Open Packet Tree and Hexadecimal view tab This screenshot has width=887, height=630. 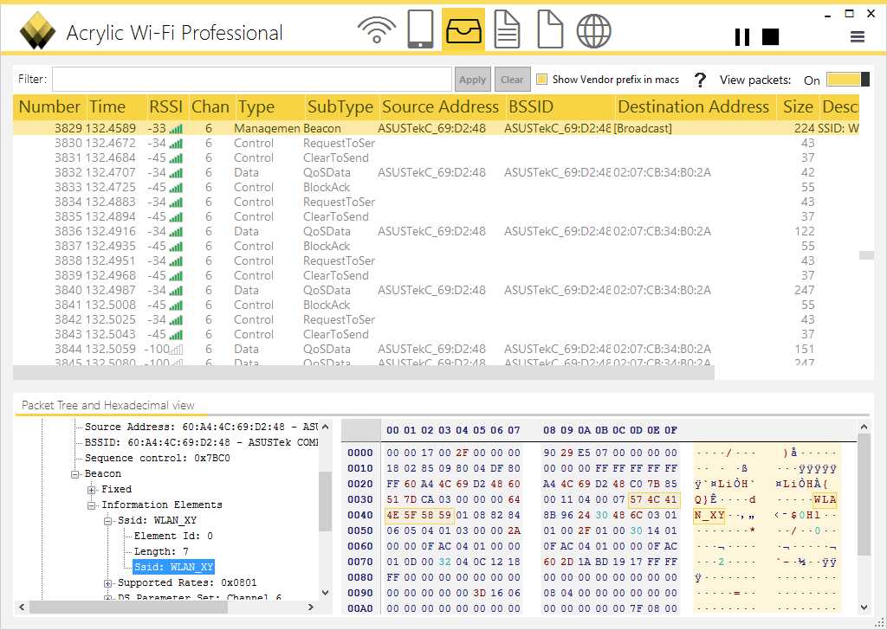(108, 405)
